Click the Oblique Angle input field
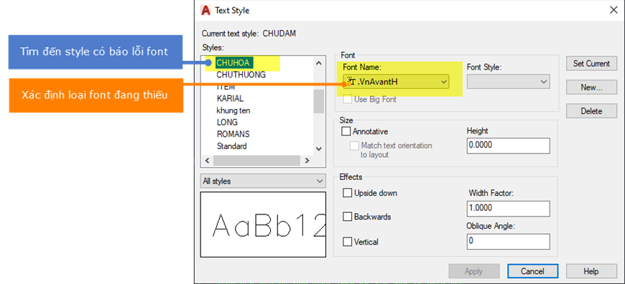Screen dimensions: 625x284 click(508, 242)
